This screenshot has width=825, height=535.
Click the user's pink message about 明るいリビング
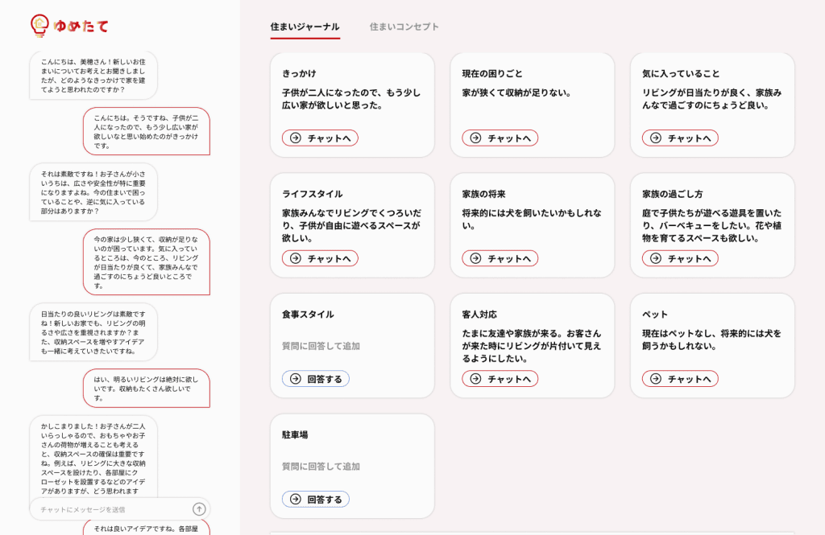(149, 388)
